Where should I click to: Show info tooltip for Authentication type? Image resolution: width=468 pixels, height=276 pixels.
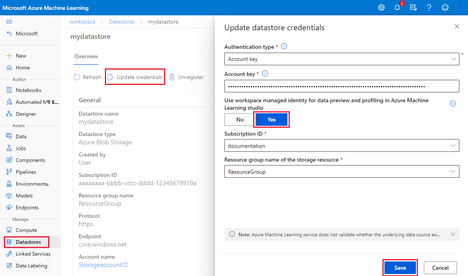(284, 46)
